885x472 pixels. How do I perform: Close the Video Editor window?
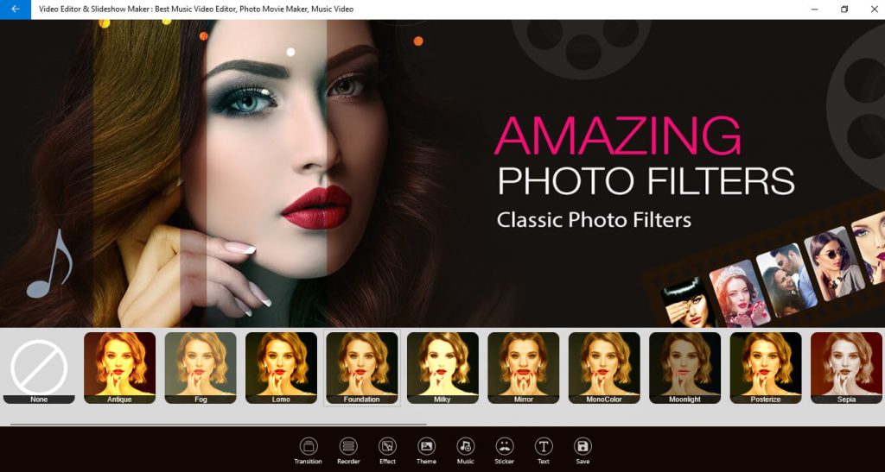tap(874, 9)
